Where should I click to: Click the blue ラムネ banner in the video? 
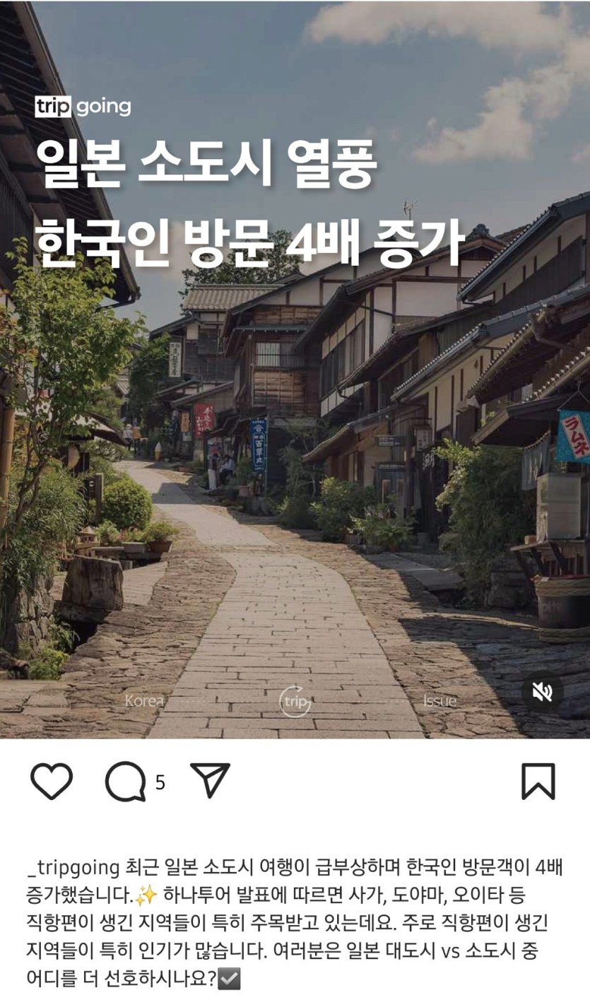[x=573, y=436]
